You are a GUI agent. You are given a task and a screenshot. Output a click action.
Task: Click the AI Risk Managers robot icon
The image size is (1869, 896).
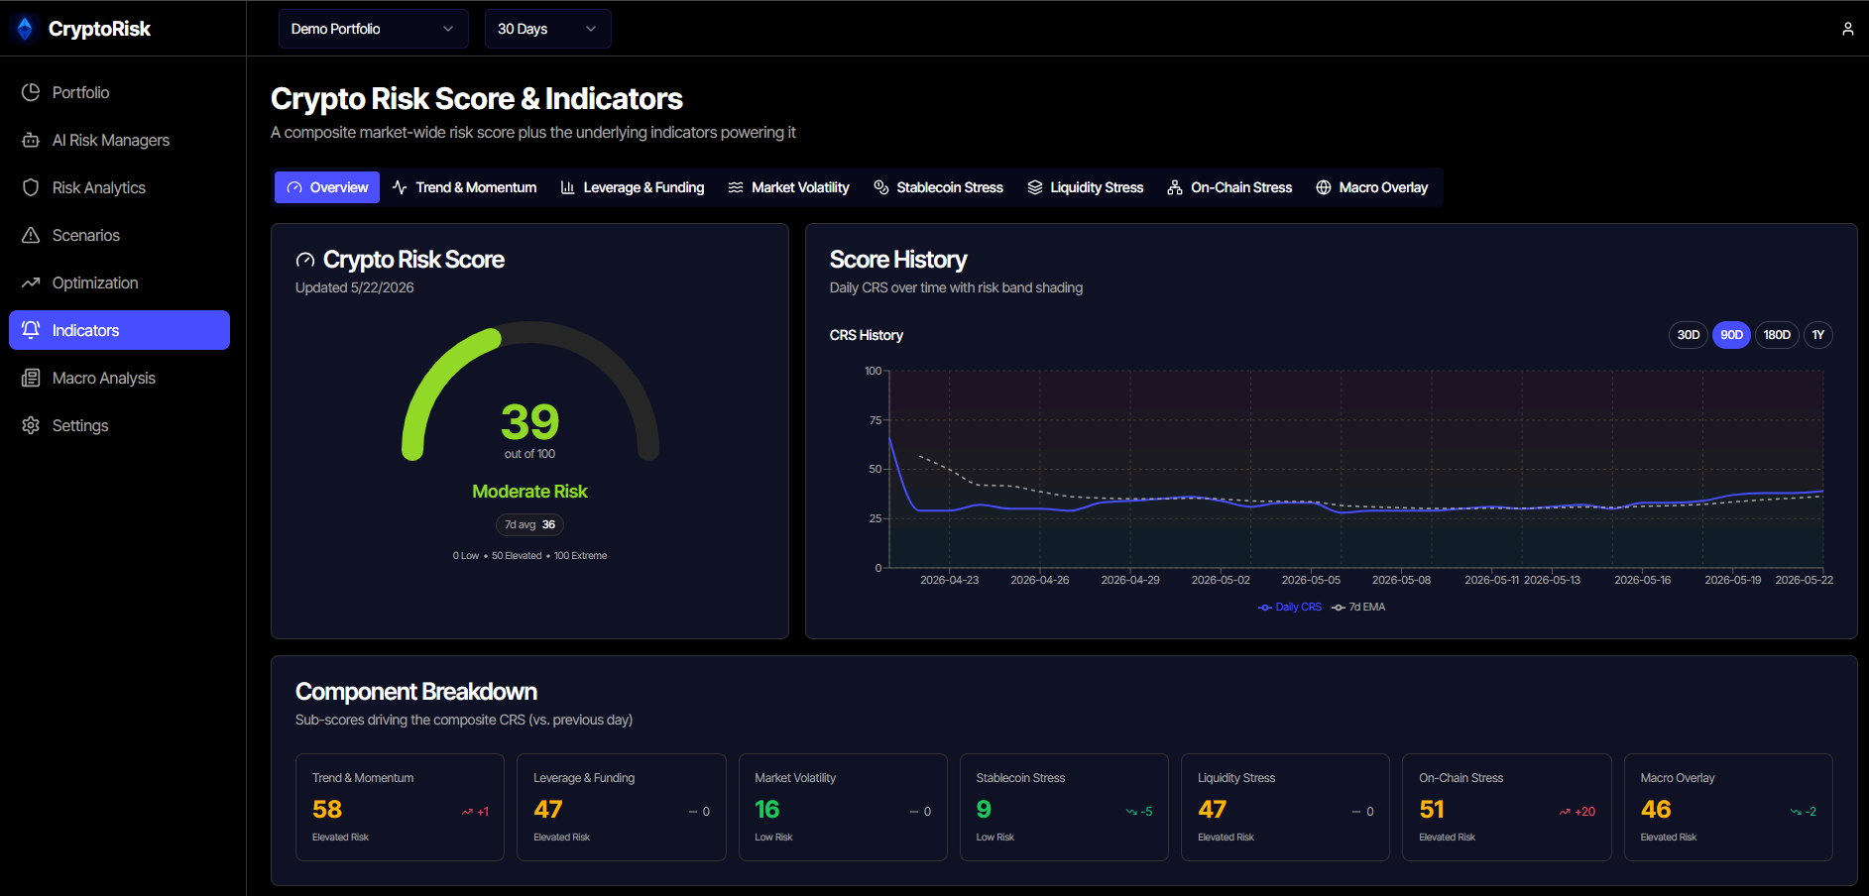coord(31,140)
